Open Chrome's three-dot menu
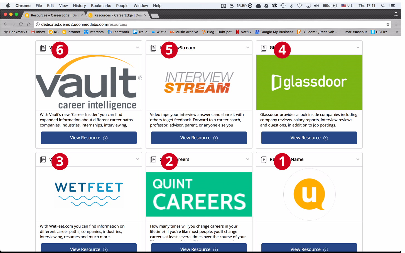This screenshot has width=405, height=253. tap(396, 24)
